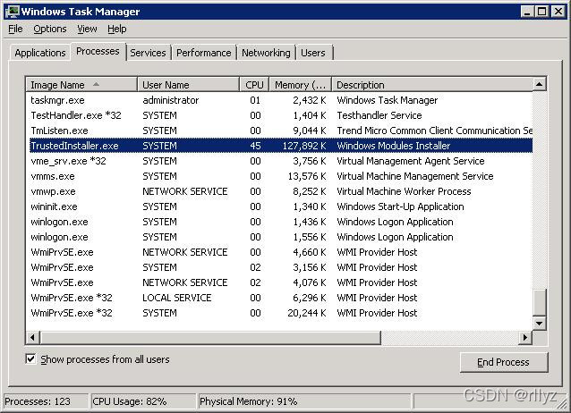Screen dimensions: 571x413
Task: Select winlogon.exe using 1,556 K memory
Action: coord(279,237)
